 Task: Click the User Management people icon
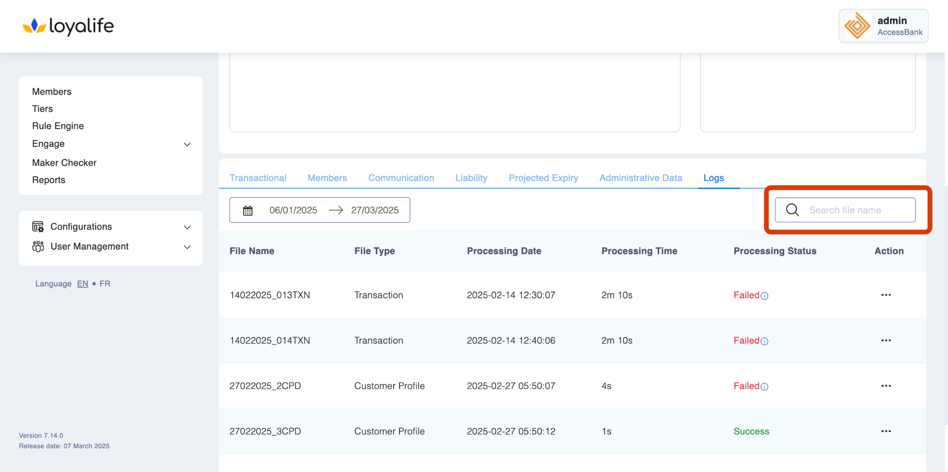pyautogui.click(x=38, y=247)
